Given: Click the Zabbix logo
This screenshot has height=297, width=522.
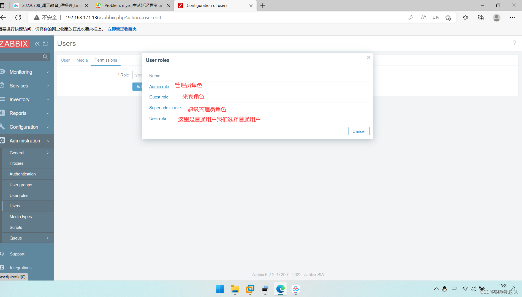Looking at the screenshot, I should (14, 44).
